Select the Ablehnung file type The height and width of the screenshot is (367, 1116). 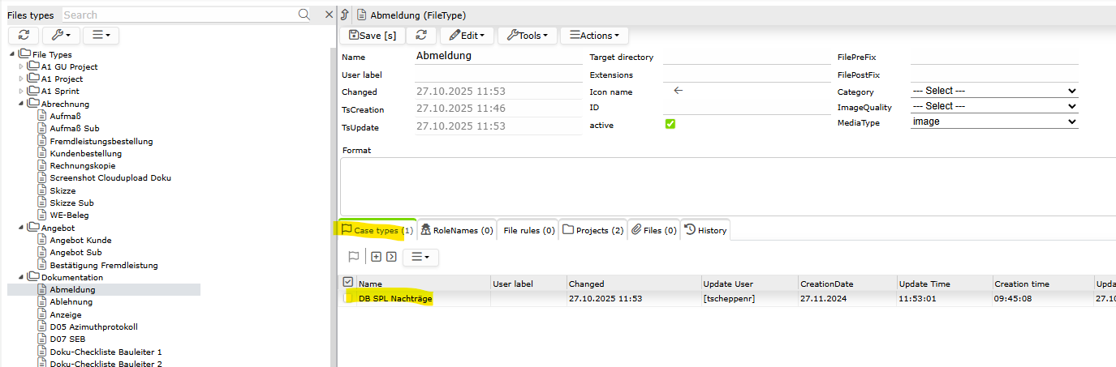(71, 302)
